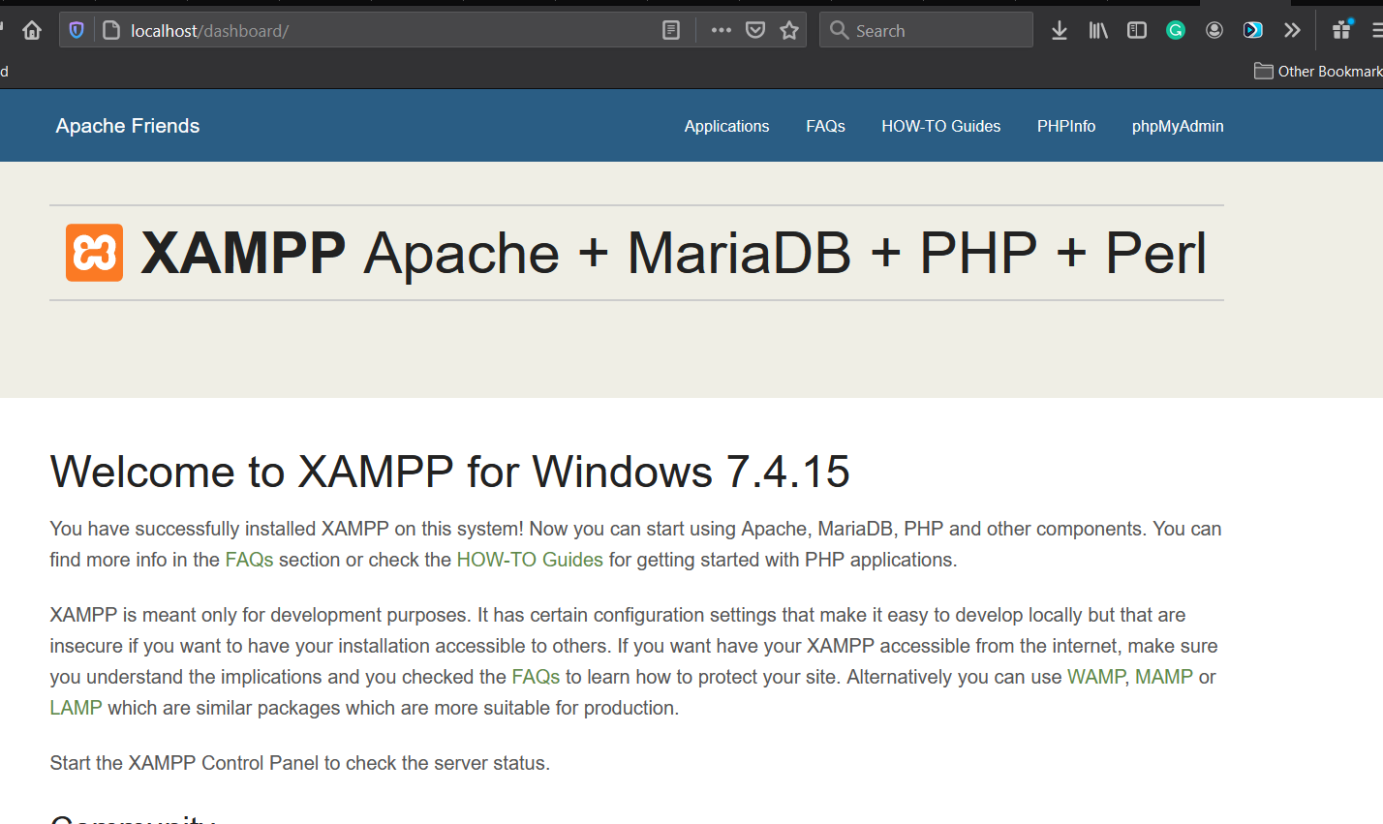The width and height of the screenshot is (1383, 824).
Task: Open the Firefox account icon
Action: [x=1214, y=30]
